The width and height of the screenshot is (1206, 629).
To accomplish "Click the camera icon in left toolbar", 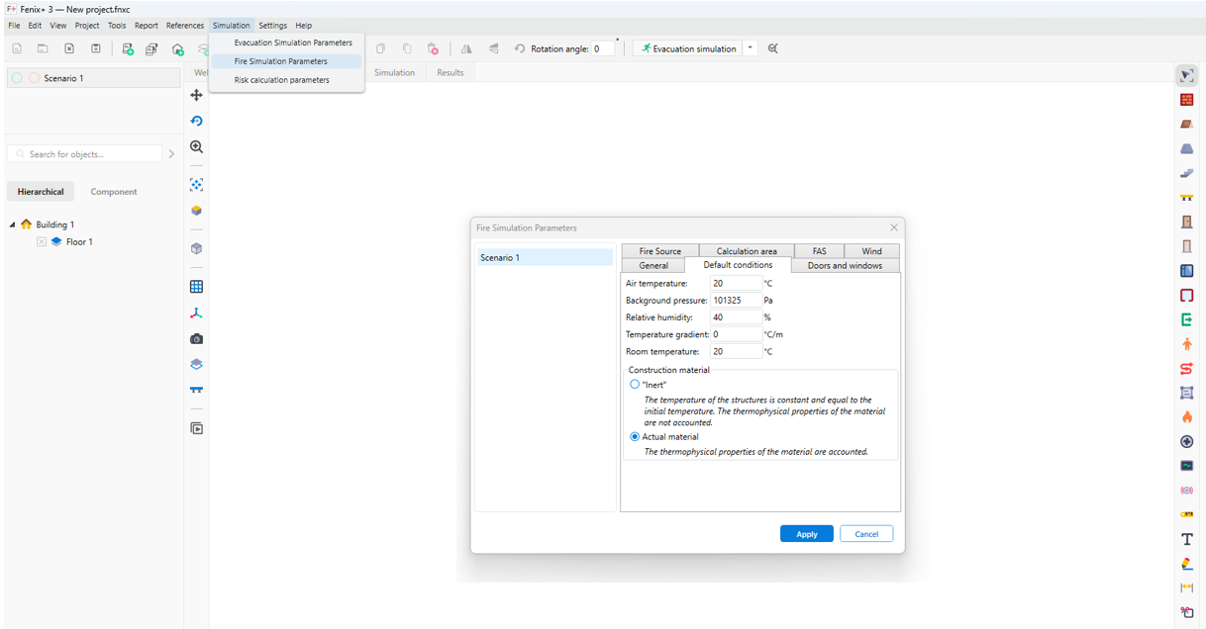I will [x=196, y=339].
